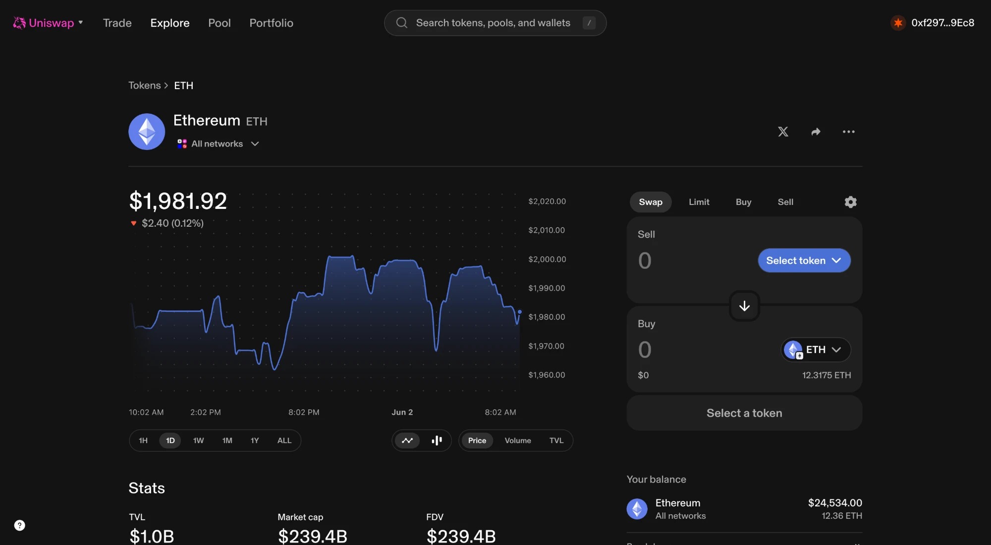The width and height of the screenshot is (991, 545).
Task: Open swap settings gear
Action: coord(850,202)
